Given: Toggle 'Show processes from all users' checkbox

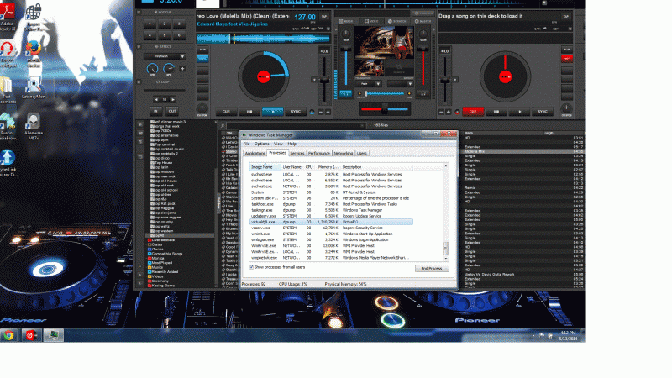Looking at the screenshot, I should [x=251, y=267].
